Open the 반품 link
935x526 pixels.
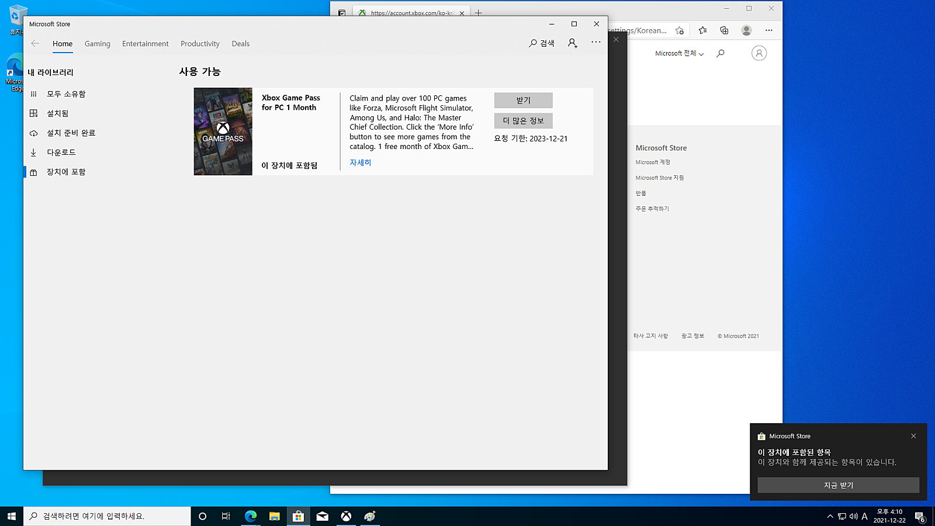(x=641, y=193)
